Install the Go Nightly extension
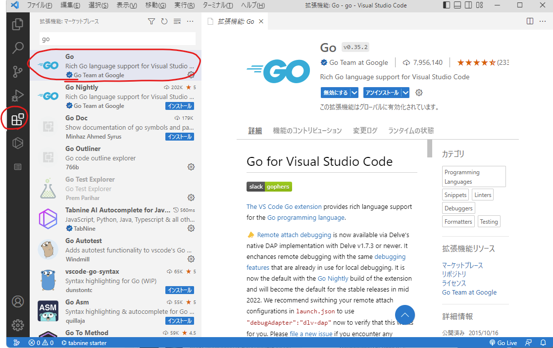 (180, 106)
